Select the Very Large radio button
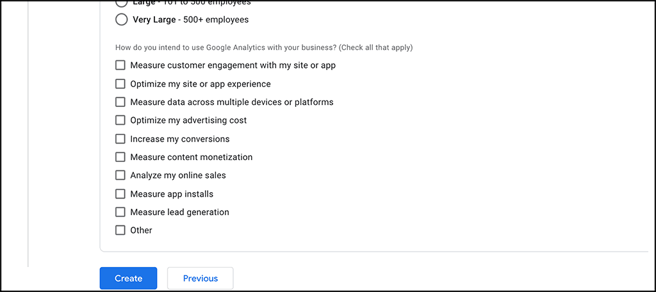Viewport: 656px width, 292px height. tap(122, 20)
